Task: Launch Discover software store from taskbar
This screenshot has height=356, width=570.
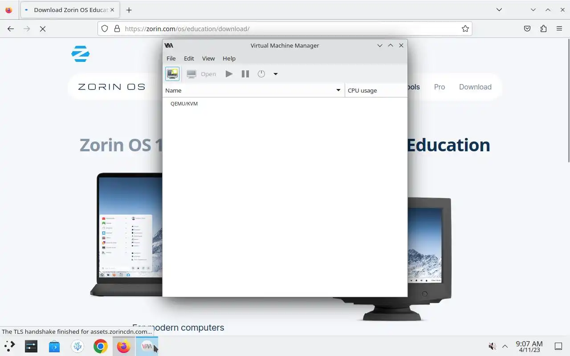Action: 54,346
